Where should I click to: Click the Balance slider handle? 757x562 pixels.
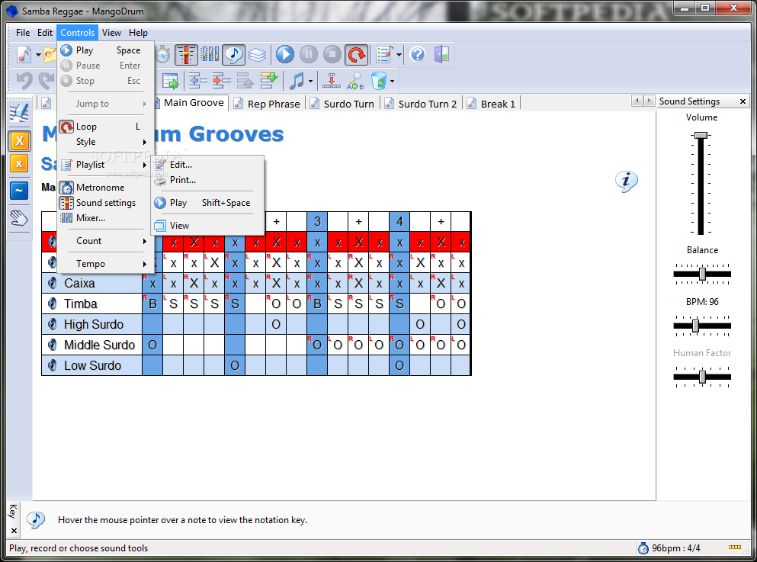click(702, 274)
